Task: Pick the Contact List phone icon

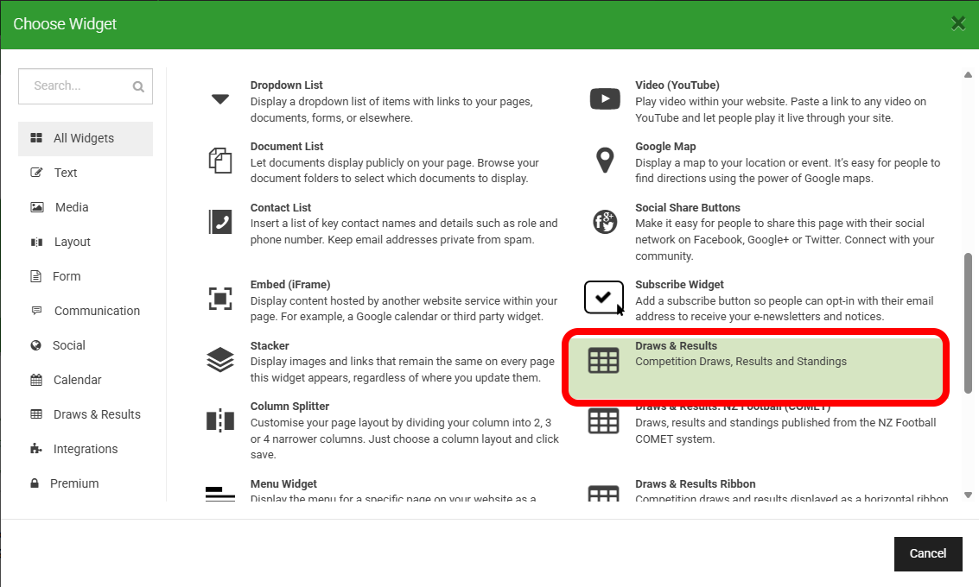Action: coord(220,222)
